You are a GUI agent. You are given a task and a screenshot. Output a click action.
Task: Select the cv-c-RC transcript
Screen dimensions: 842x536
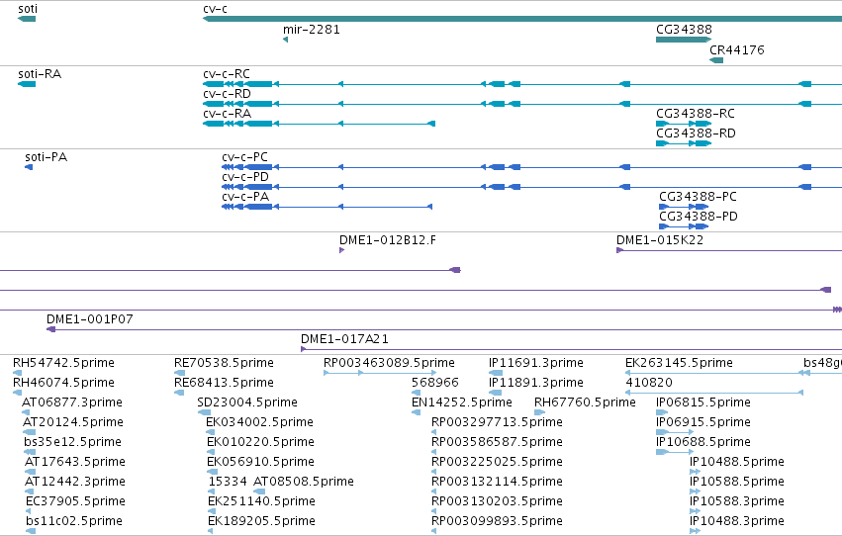coord(522,84)
